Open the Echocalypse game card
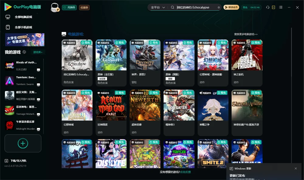Image resolution: width=304 pixels, height=180 pixels. pyautogui.click(x=77, y=63)
